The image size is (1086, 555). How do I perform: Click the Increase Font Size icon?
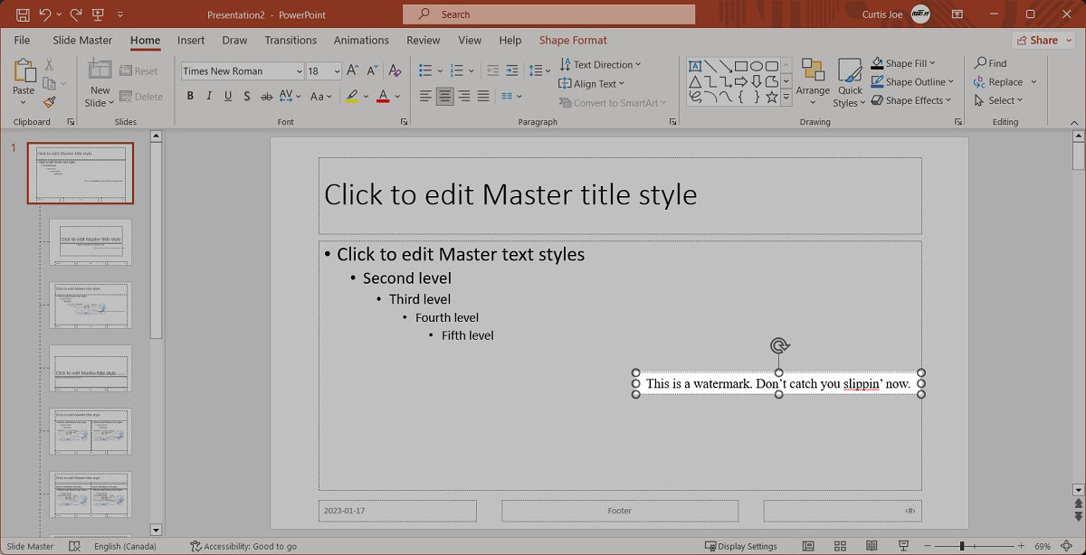[353, 71]
